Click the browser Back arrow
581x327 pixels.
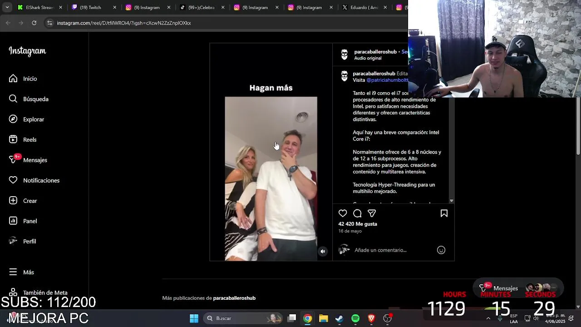click(8, 23)
